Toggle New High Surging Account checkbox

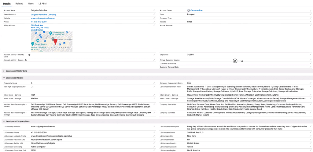point(32,87)
